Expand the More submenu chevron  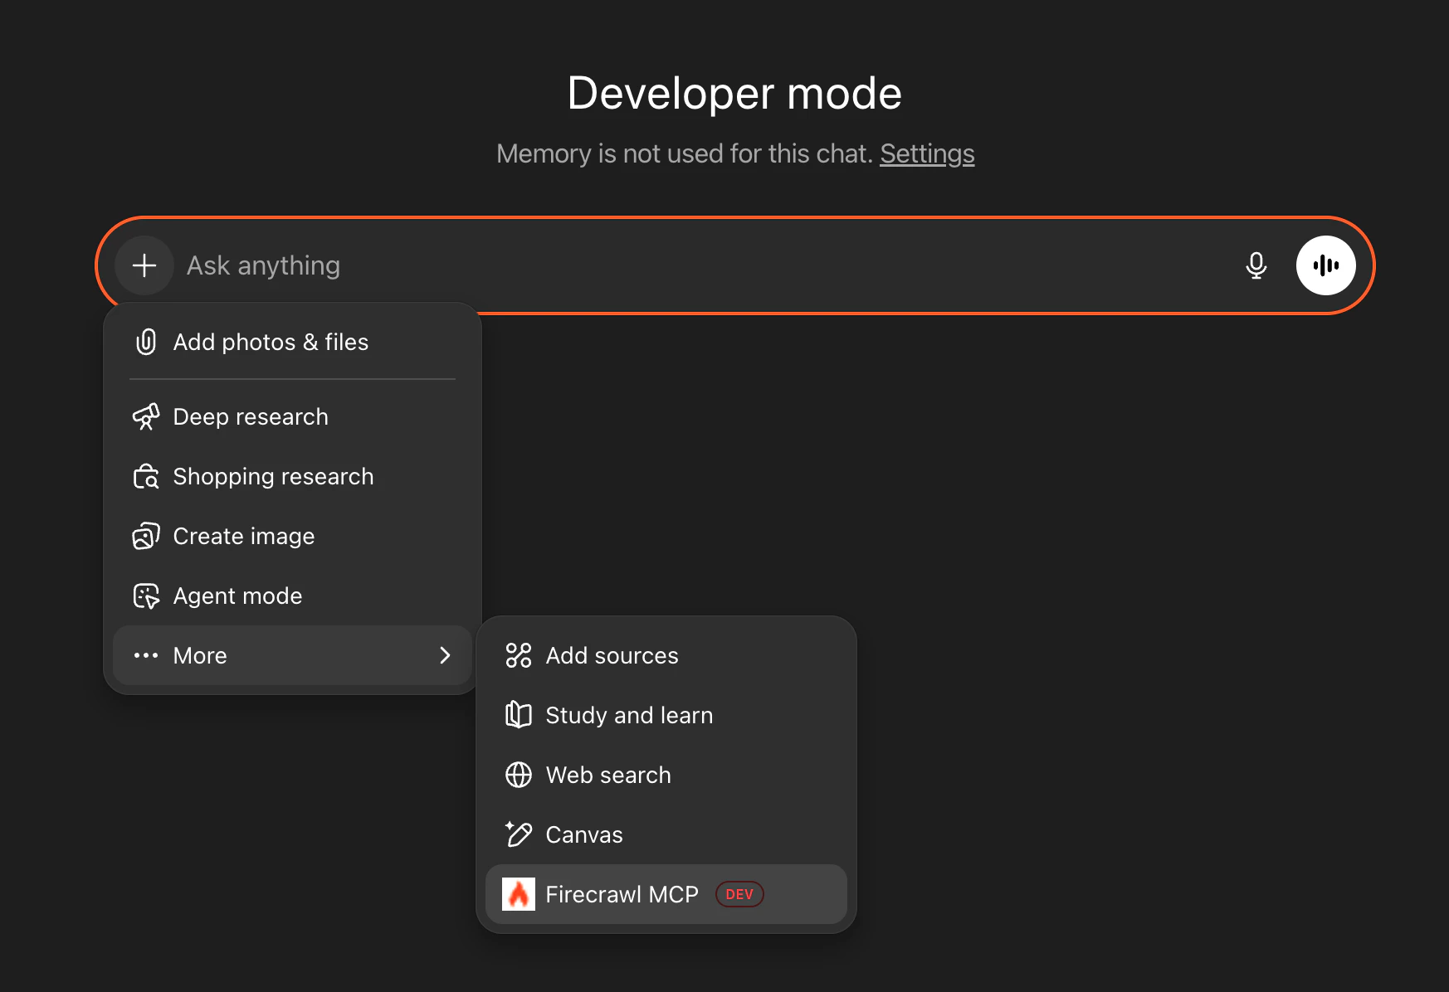click(x=446, y=655)
